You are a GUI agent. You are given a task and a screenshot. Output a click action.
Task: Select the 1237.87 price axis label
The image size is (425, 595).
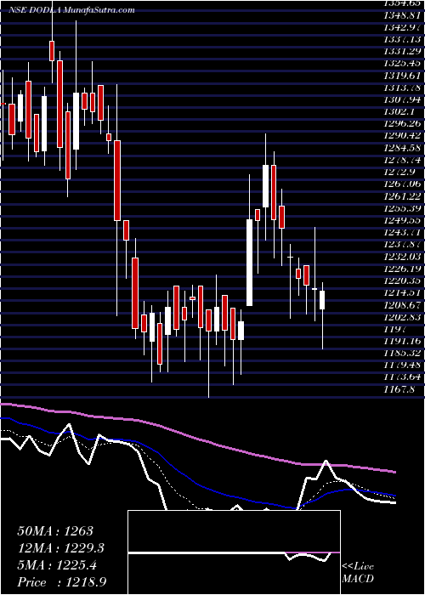coord(403,245)
